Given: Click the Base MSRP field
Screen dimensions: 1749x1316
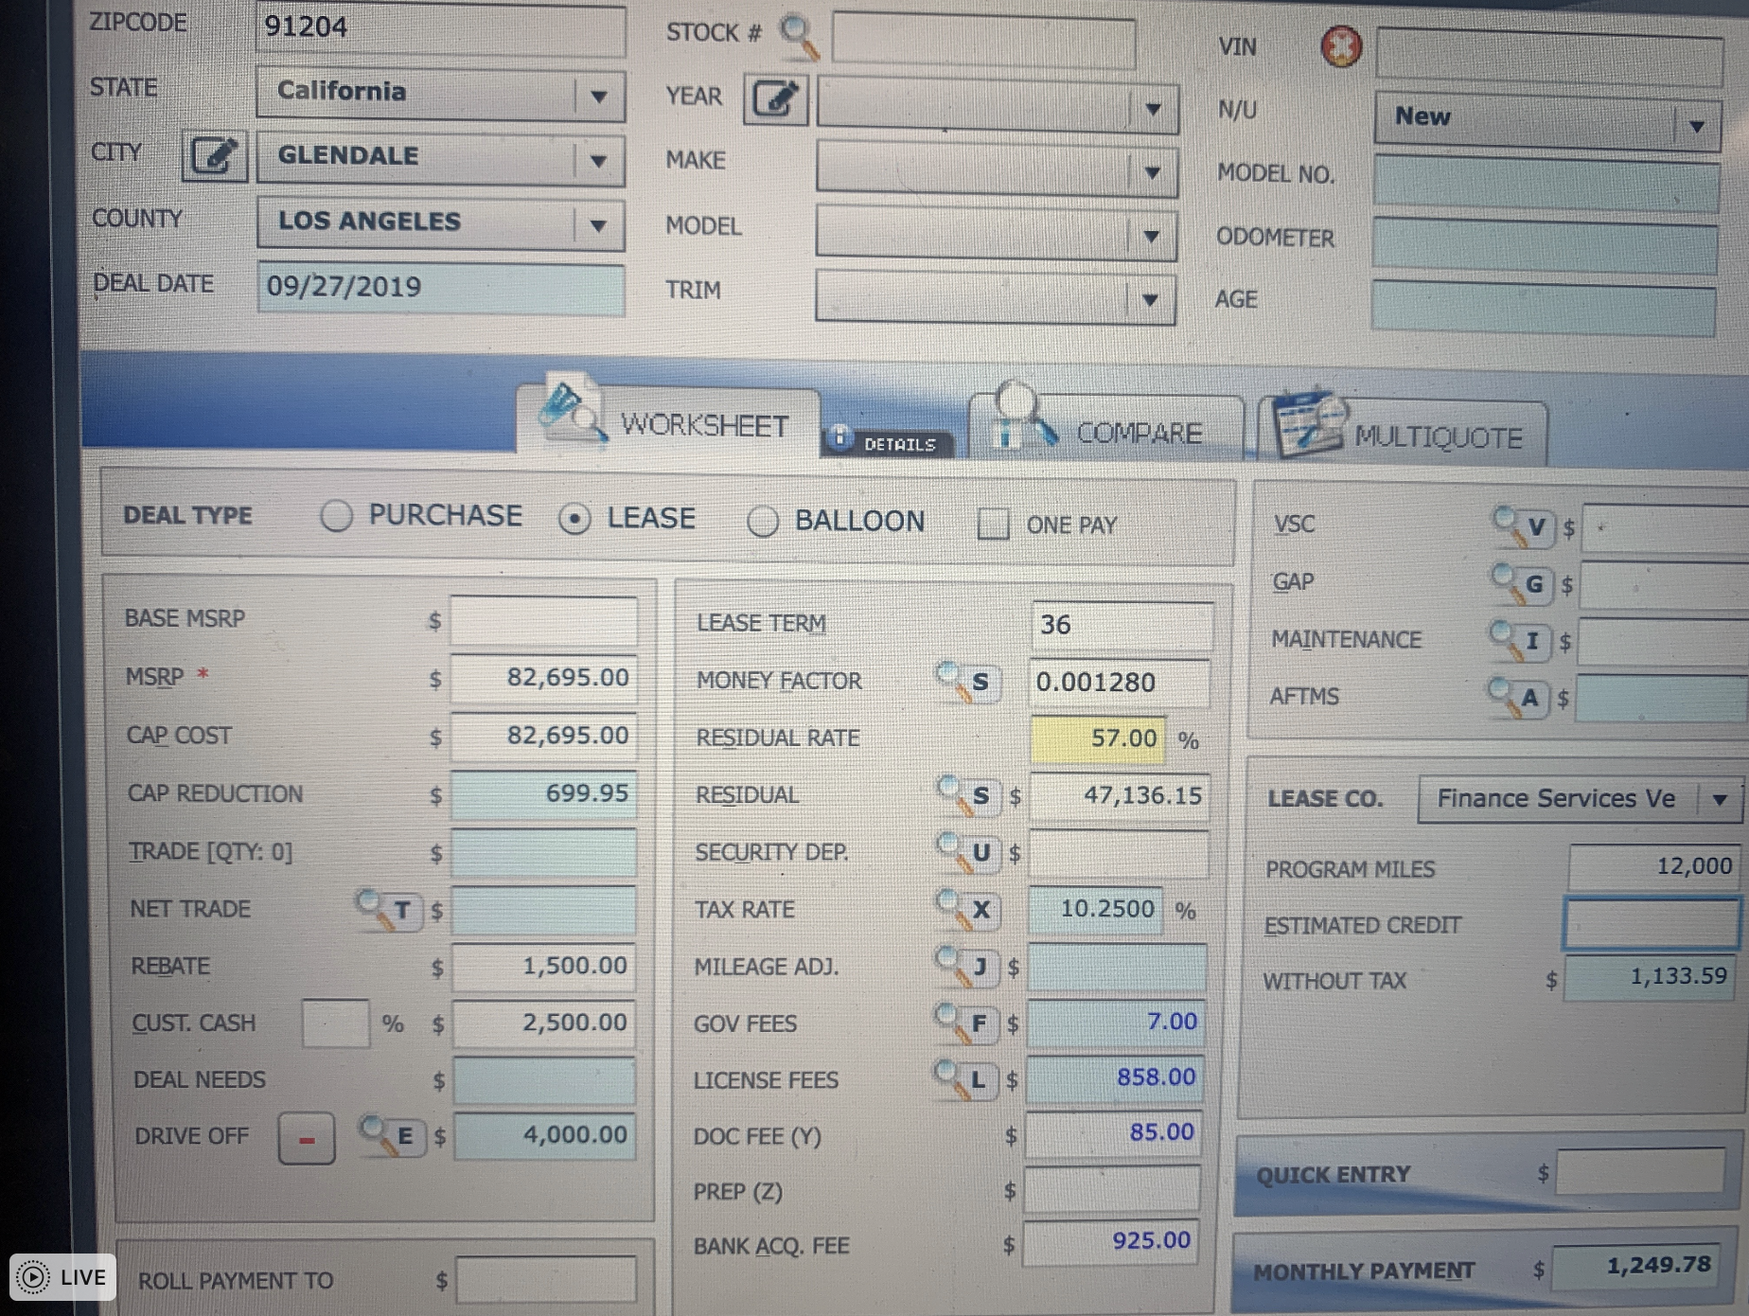Looking at the screenshot, I should pyautogui.click(x=543, y=622).
